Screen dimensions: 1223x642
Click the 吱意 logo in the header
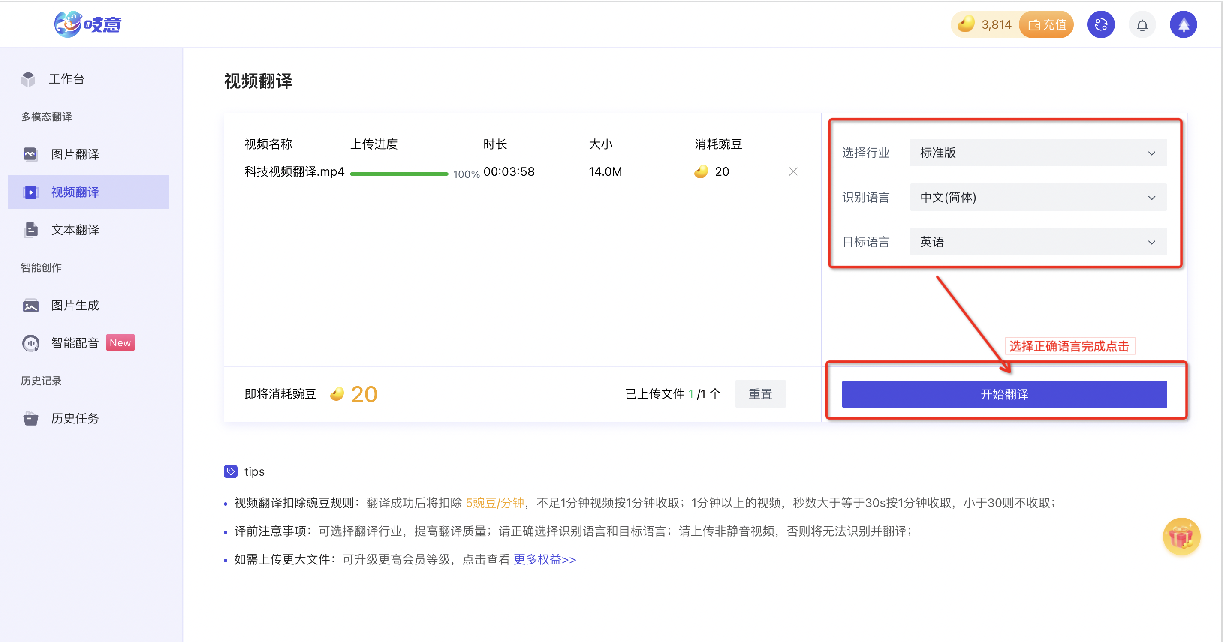pyautogui.click(x=88, y=24)
